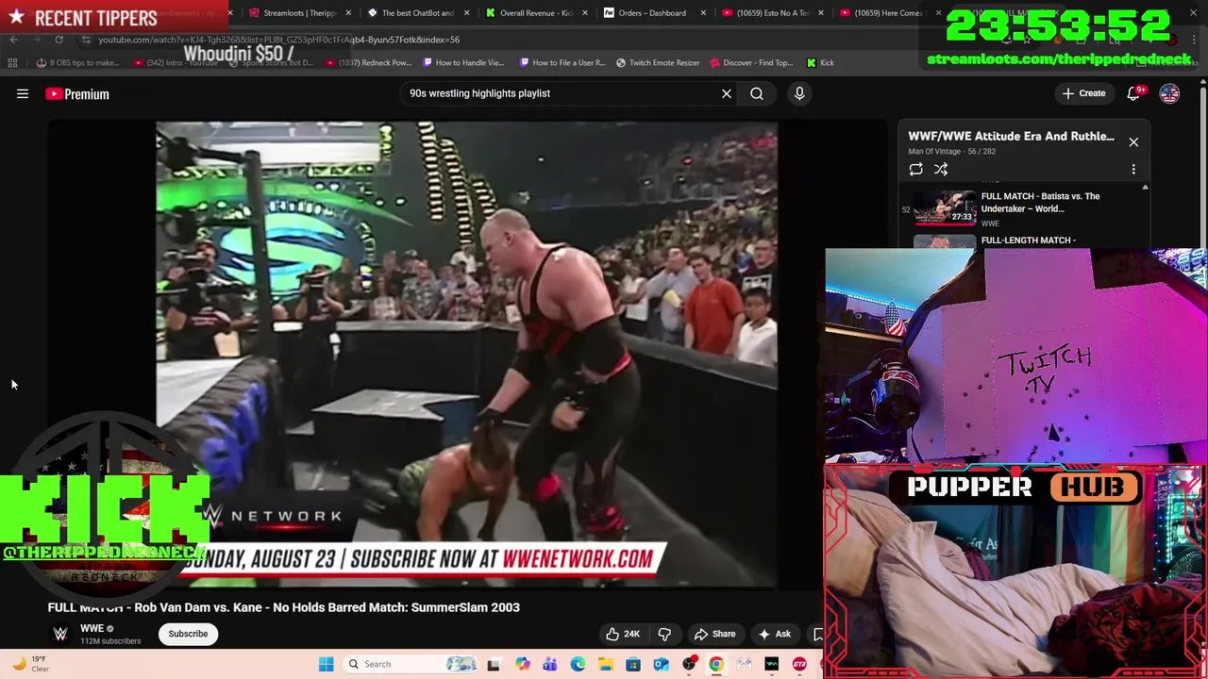
Task: Click the YouTube URL address bar
Action: click(x=278, y=40)
